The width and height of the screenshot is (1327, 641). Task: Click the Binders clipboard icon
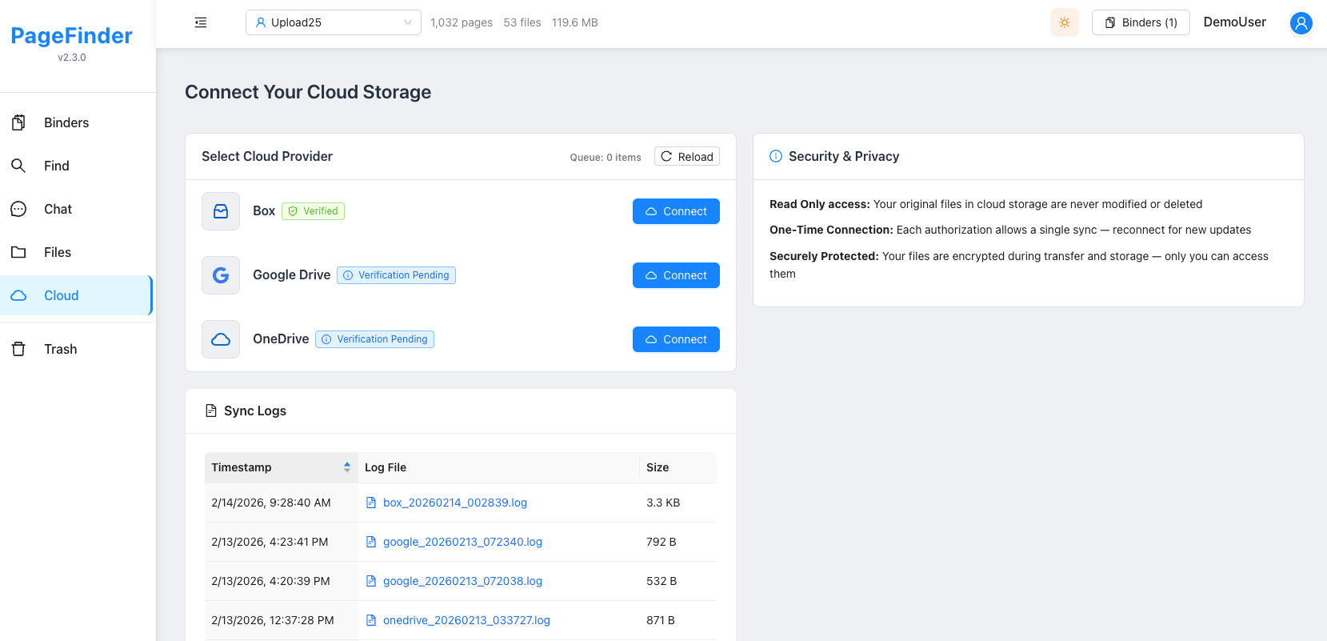[x=18, y=122]
